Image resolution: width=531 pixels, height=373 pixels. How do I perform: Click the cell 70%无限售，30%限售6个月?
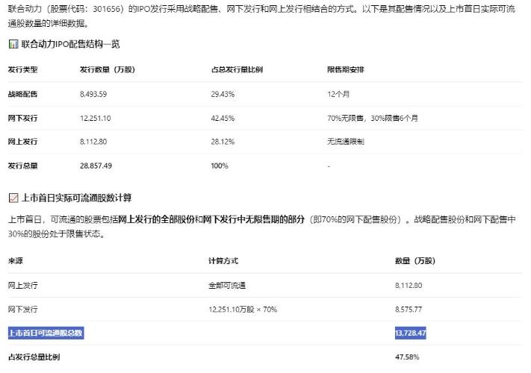373,119
